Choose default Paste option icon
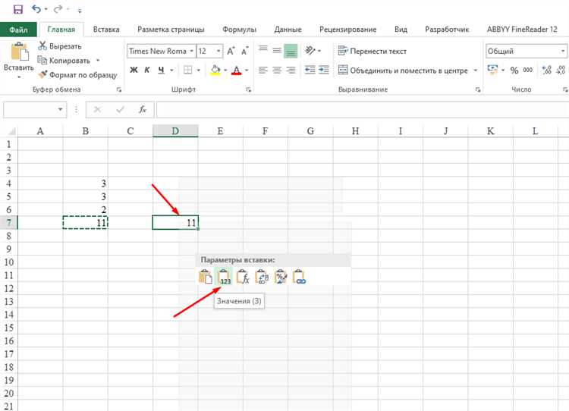 click(x=206, y=277)
